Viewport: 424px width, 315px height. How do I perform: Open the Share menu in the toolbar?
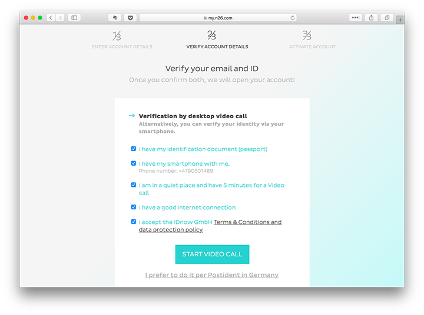click(x=371, y=18)
